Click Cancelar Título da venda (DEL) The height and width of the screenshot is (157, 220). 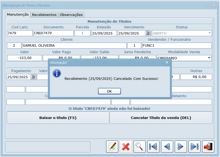pos(161,118)
